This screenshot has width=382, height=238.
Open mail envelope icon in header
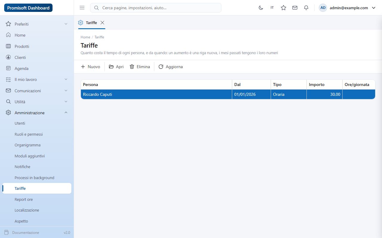(x=295, y=8)
